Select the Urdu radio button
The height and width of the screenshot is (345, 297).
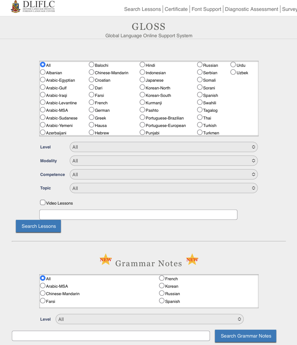point(233,65)
